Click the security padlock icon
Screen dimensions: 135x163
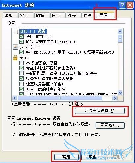tap(16, 58)
